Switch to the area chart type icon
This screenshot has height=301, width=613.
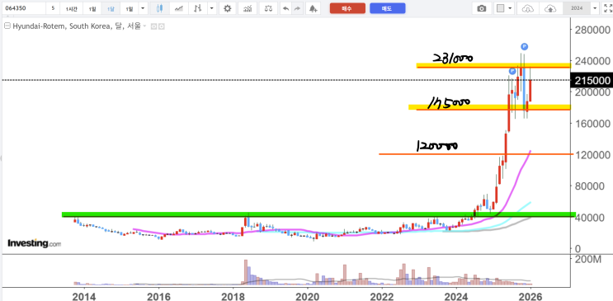pos(179,8)
